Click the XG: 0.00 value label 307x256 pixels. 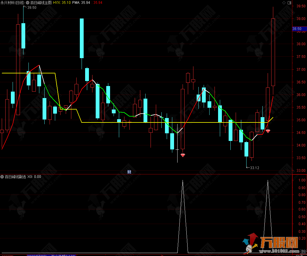[34, 177]
